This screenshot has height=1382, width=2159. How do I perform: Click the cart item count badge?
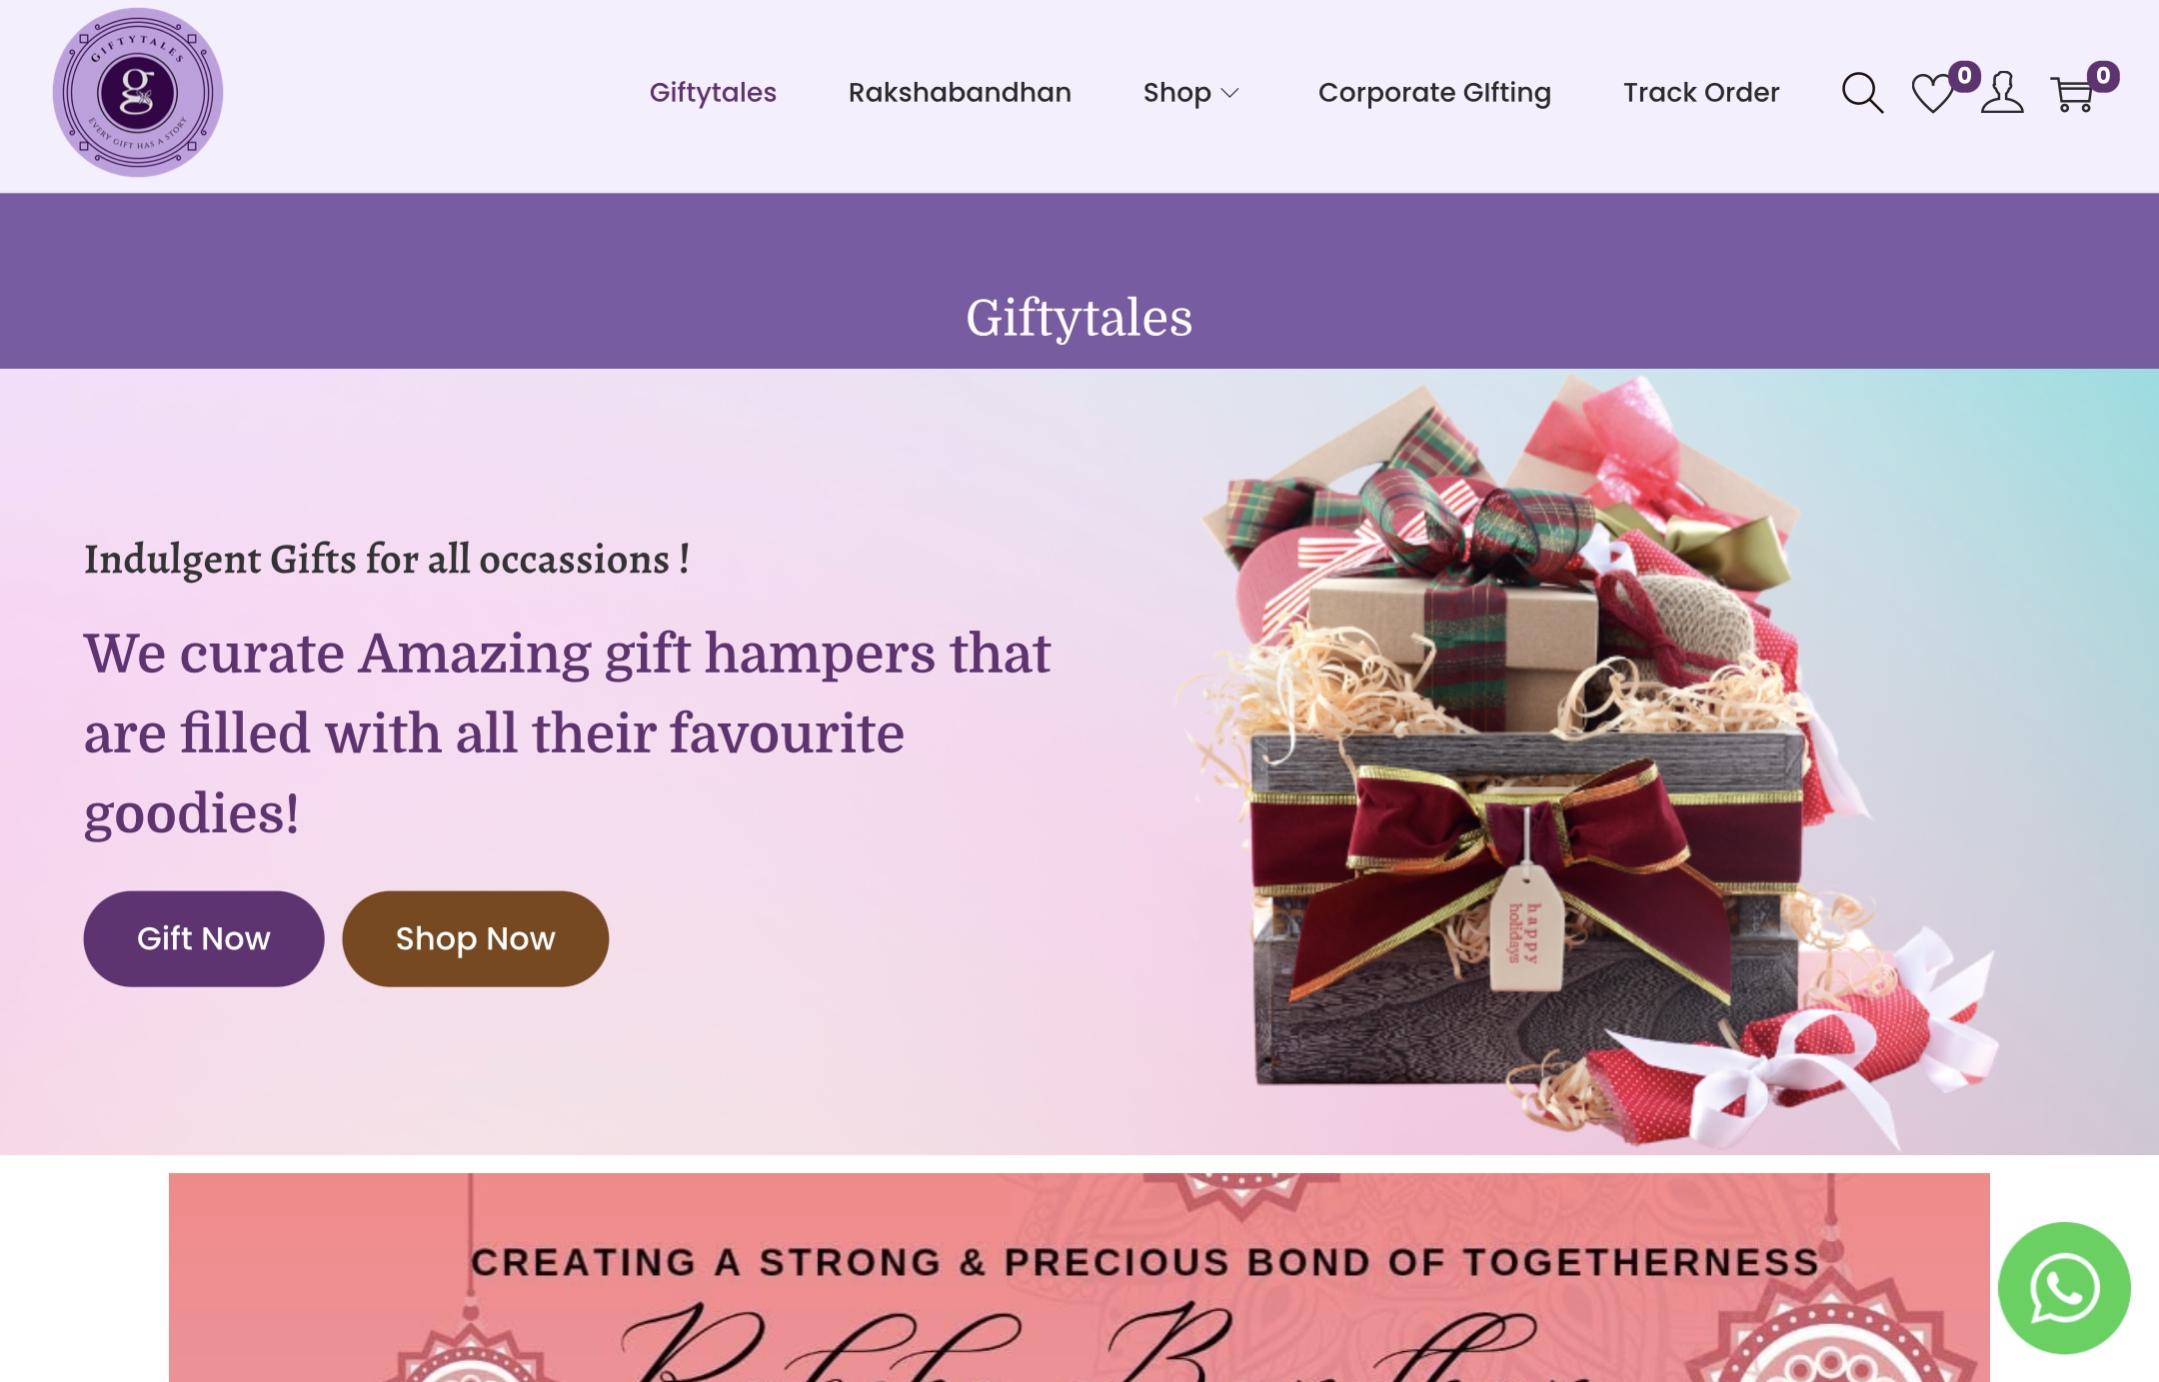tap(2103, 76)
